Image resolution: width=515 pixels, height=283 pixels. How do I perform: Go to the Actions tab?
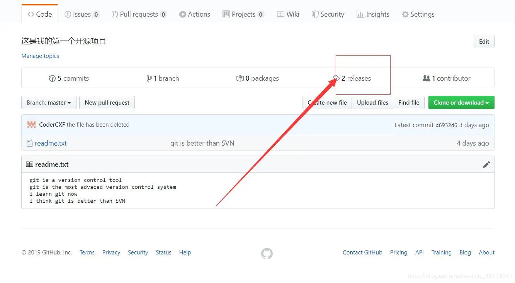(x=195, y=14)
